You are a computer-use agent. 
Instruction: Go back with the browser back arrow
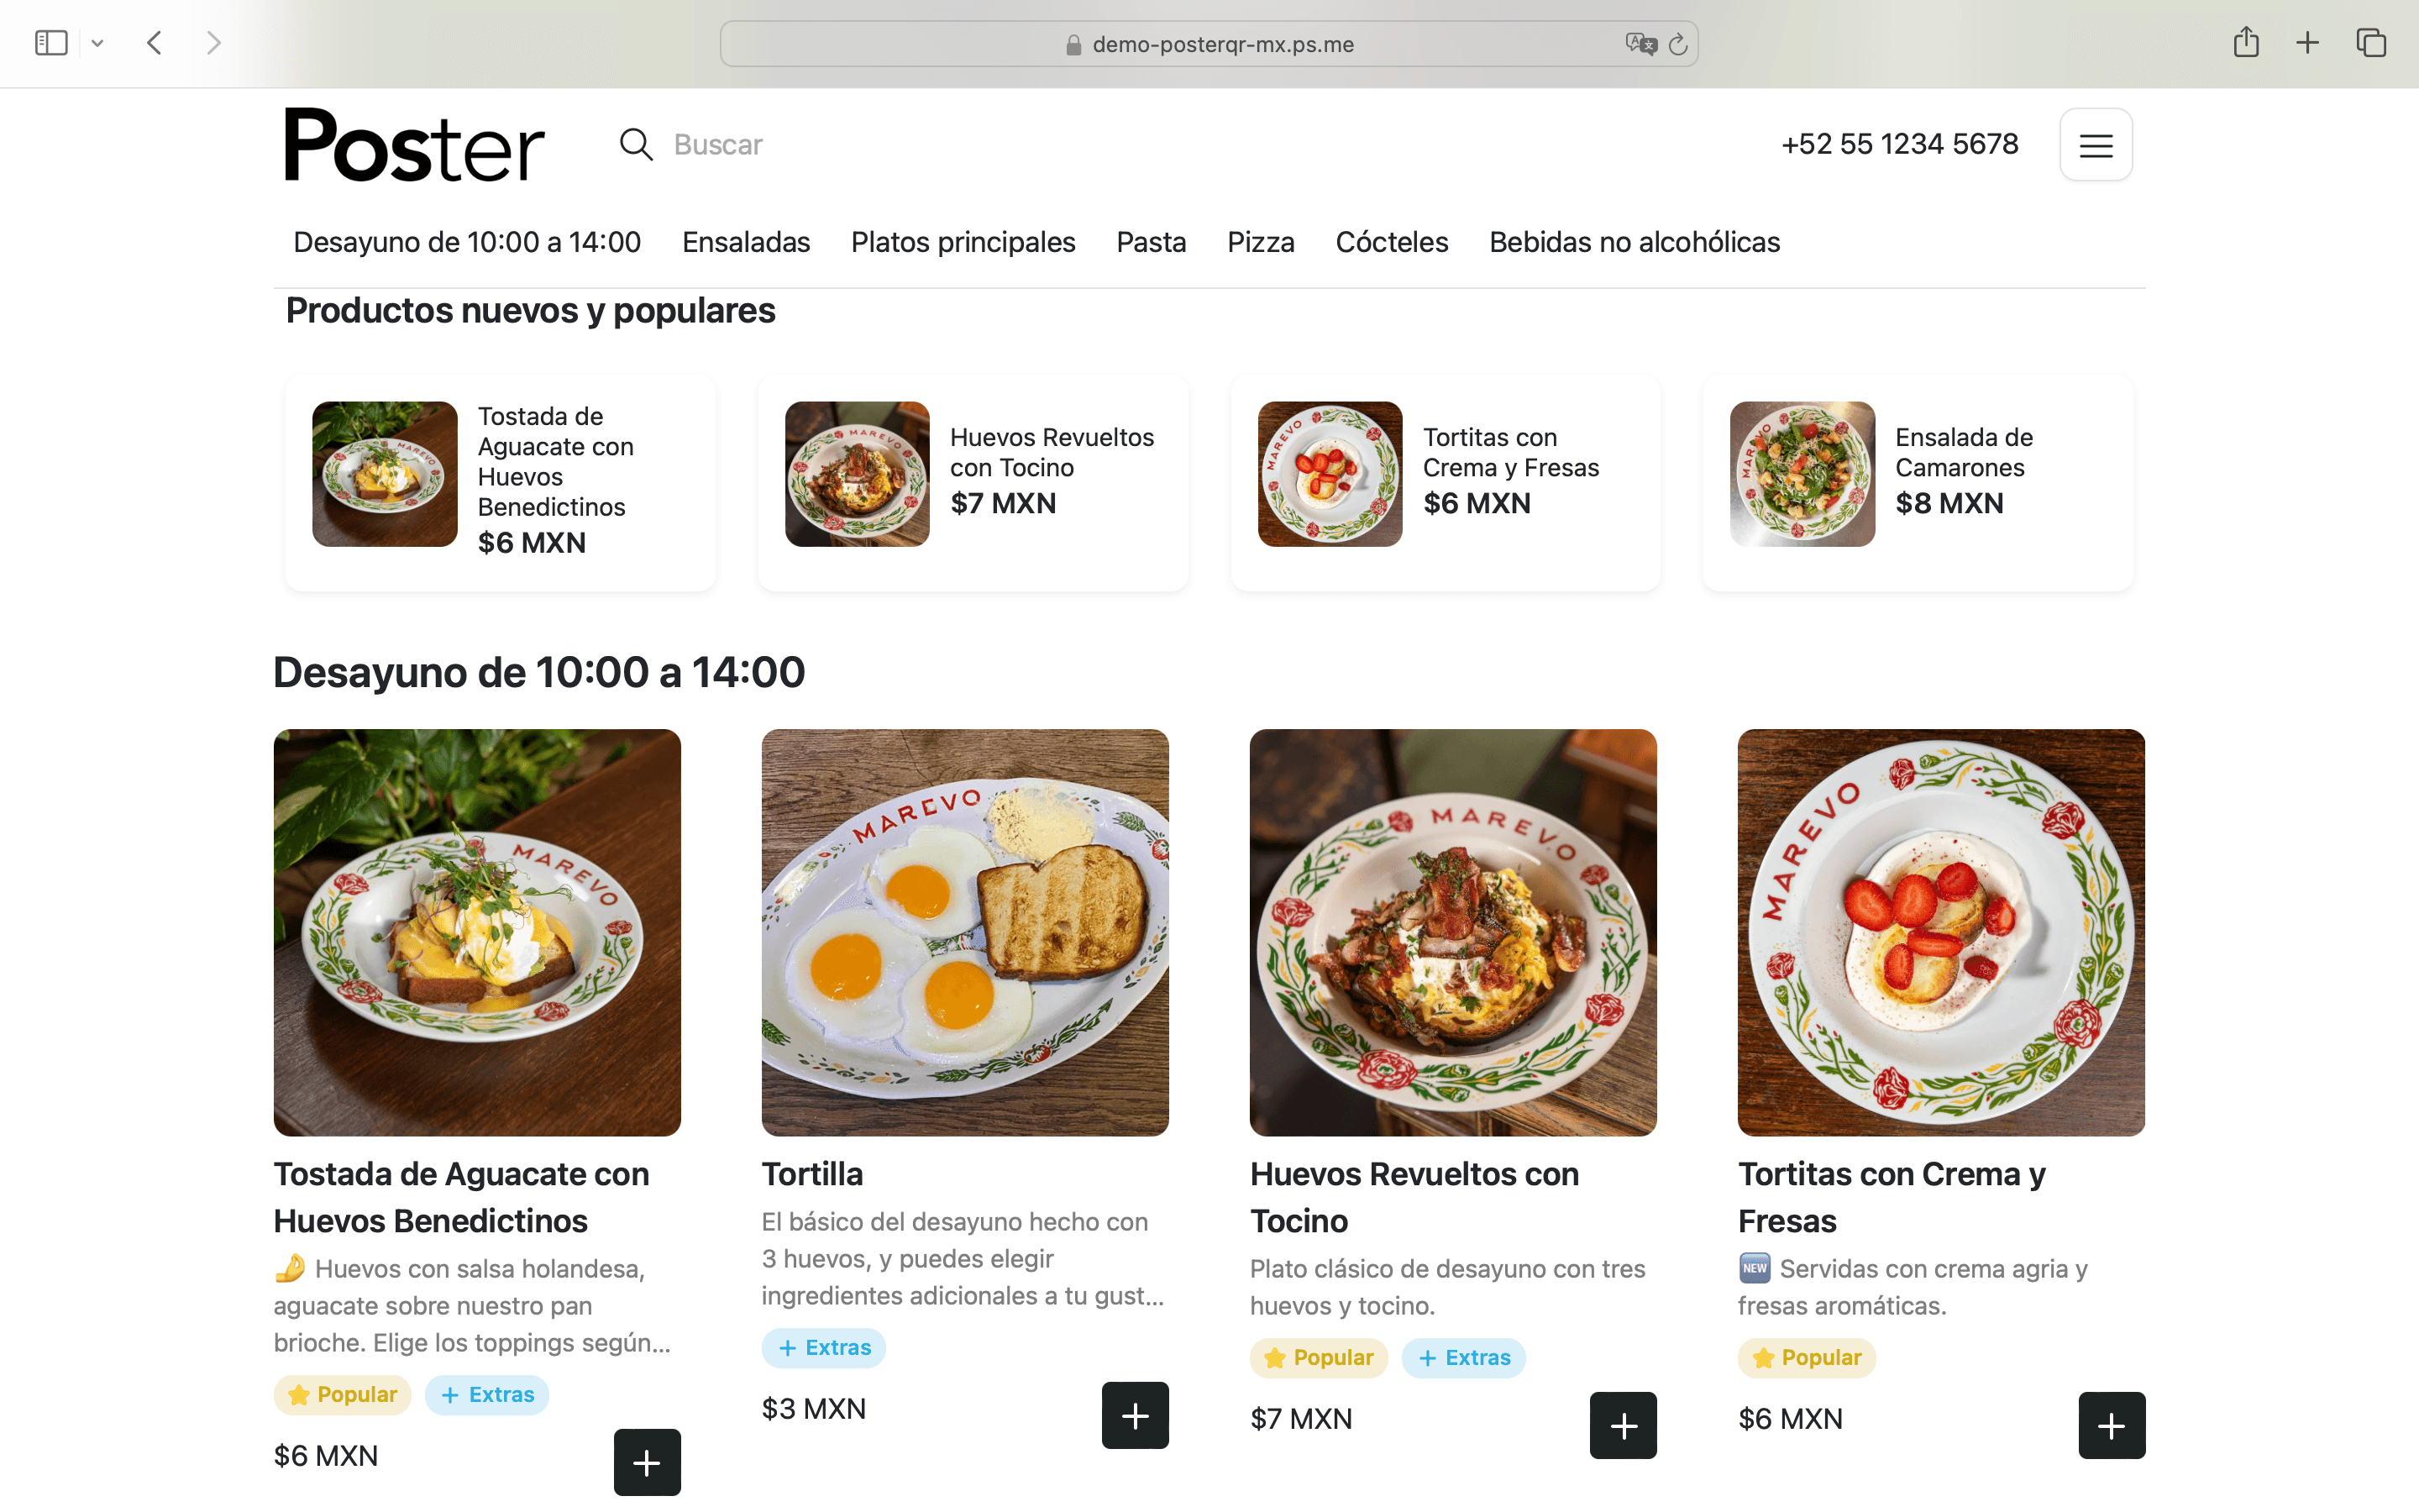154,43
